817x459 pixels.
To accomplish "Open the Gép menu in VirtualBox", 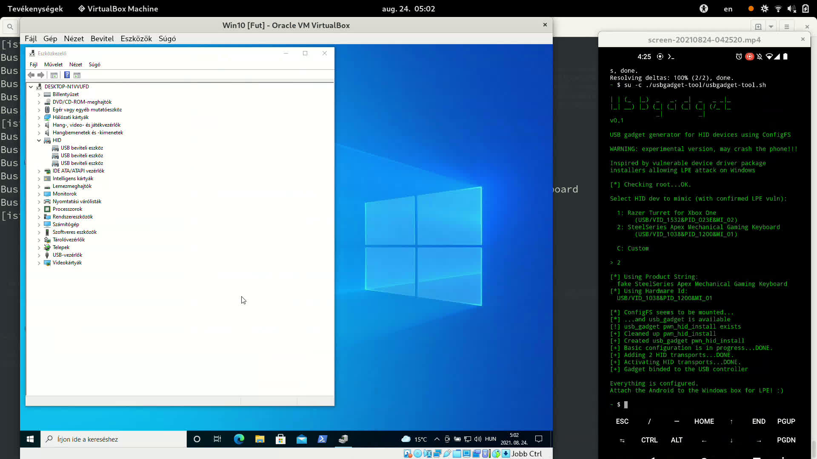I will pyautogui.click(x=50, y=39).
